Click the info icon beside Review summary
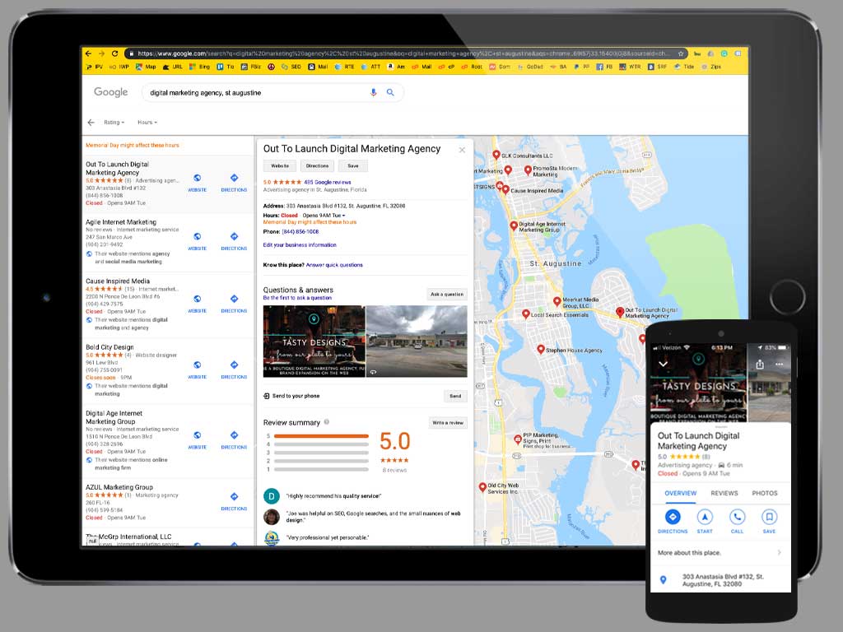 (326, 422)
